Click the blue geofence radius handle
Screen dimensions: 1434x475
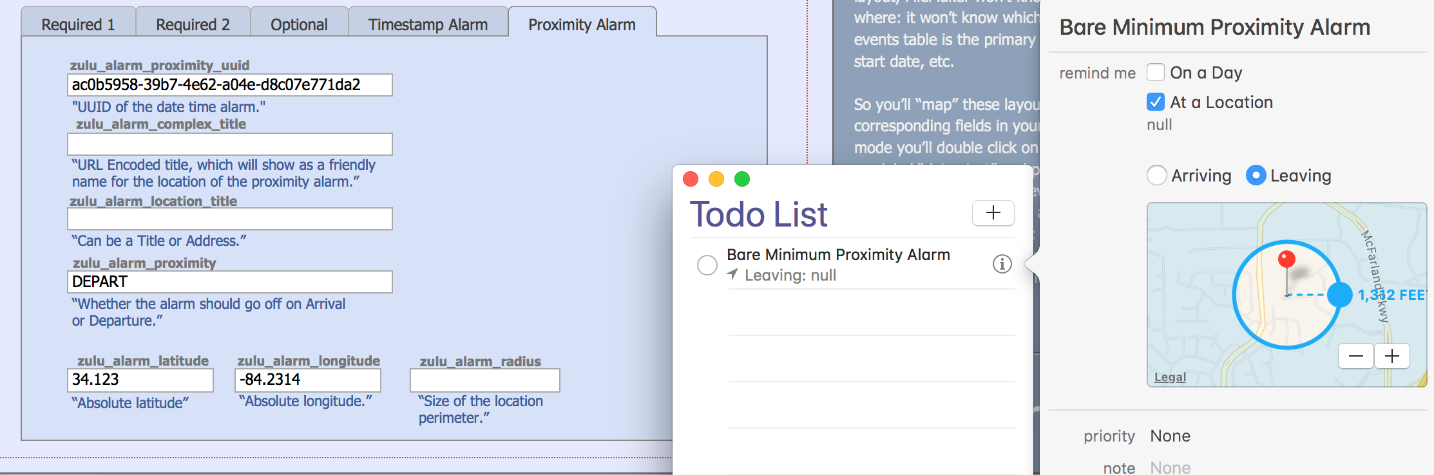pos(1340,295)
